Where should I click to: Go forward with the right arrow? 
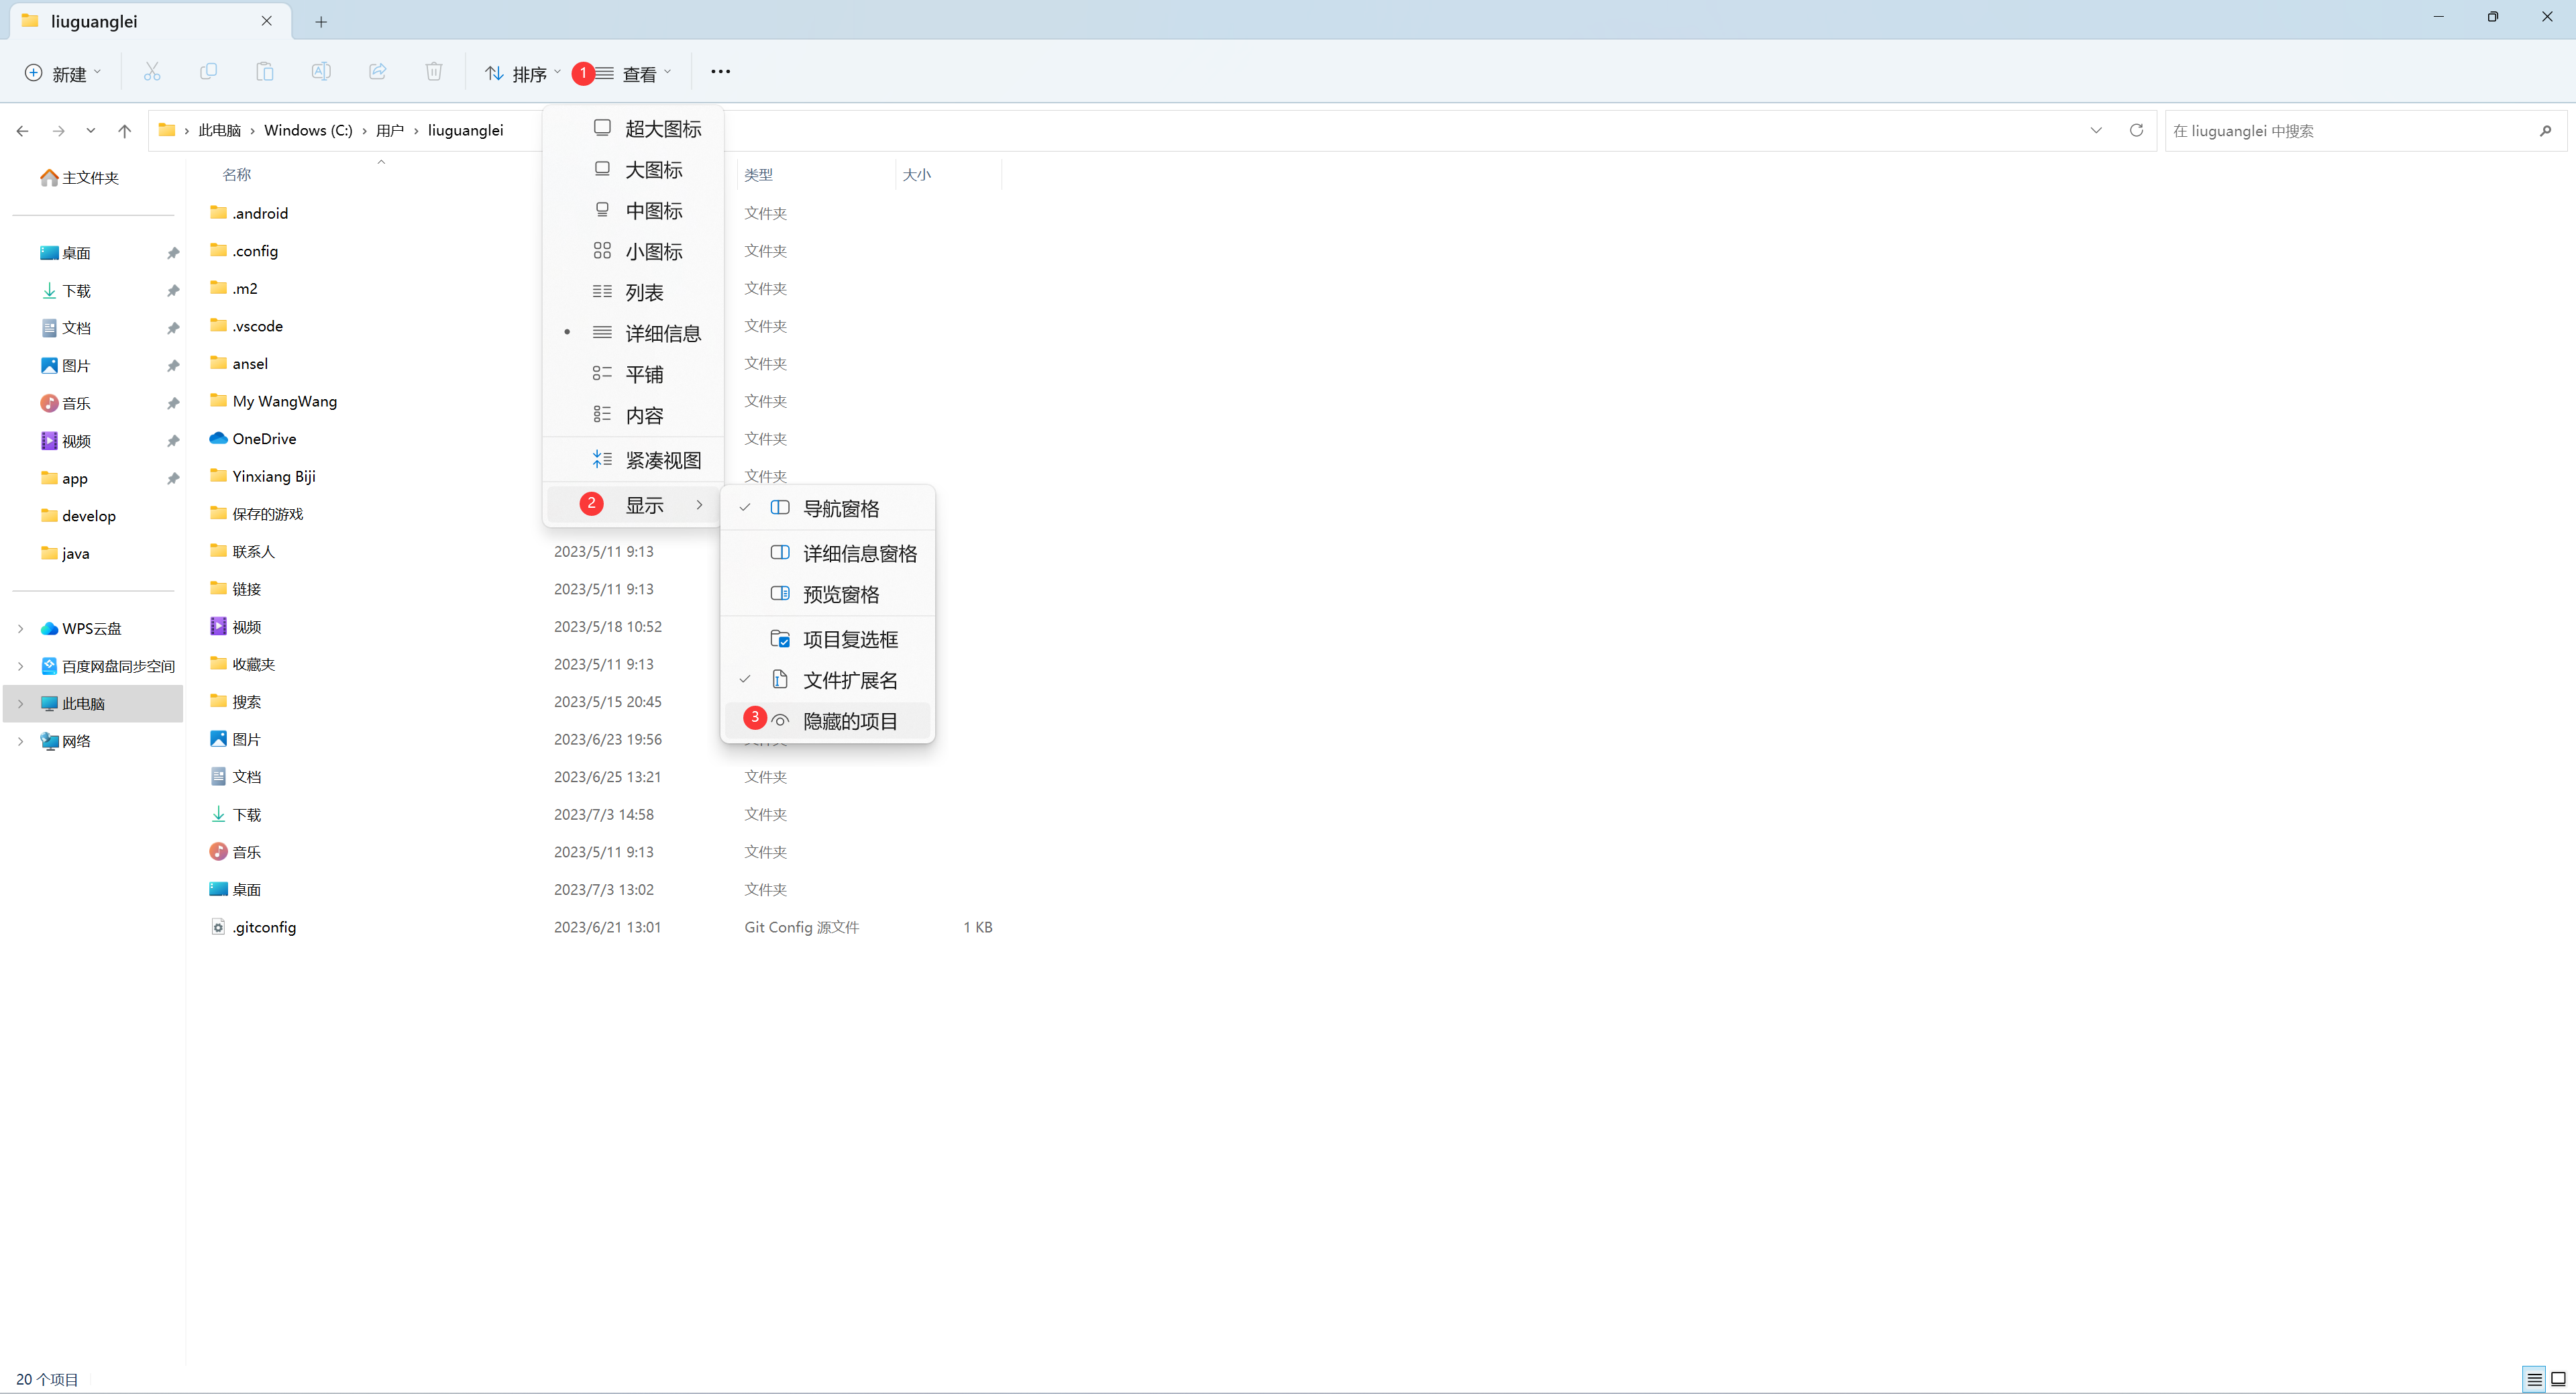[59, 131]
